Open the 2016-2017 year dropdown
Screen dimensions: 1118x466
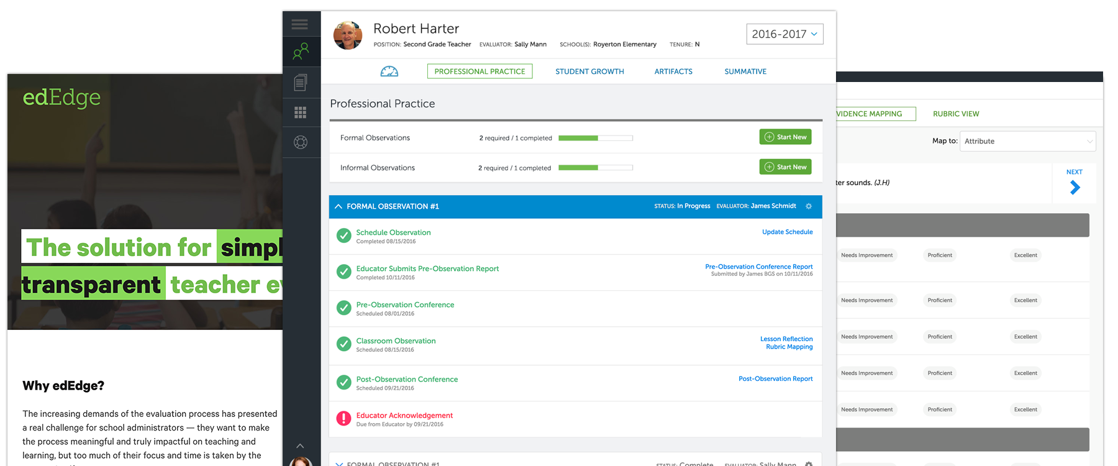click(785, 34)
